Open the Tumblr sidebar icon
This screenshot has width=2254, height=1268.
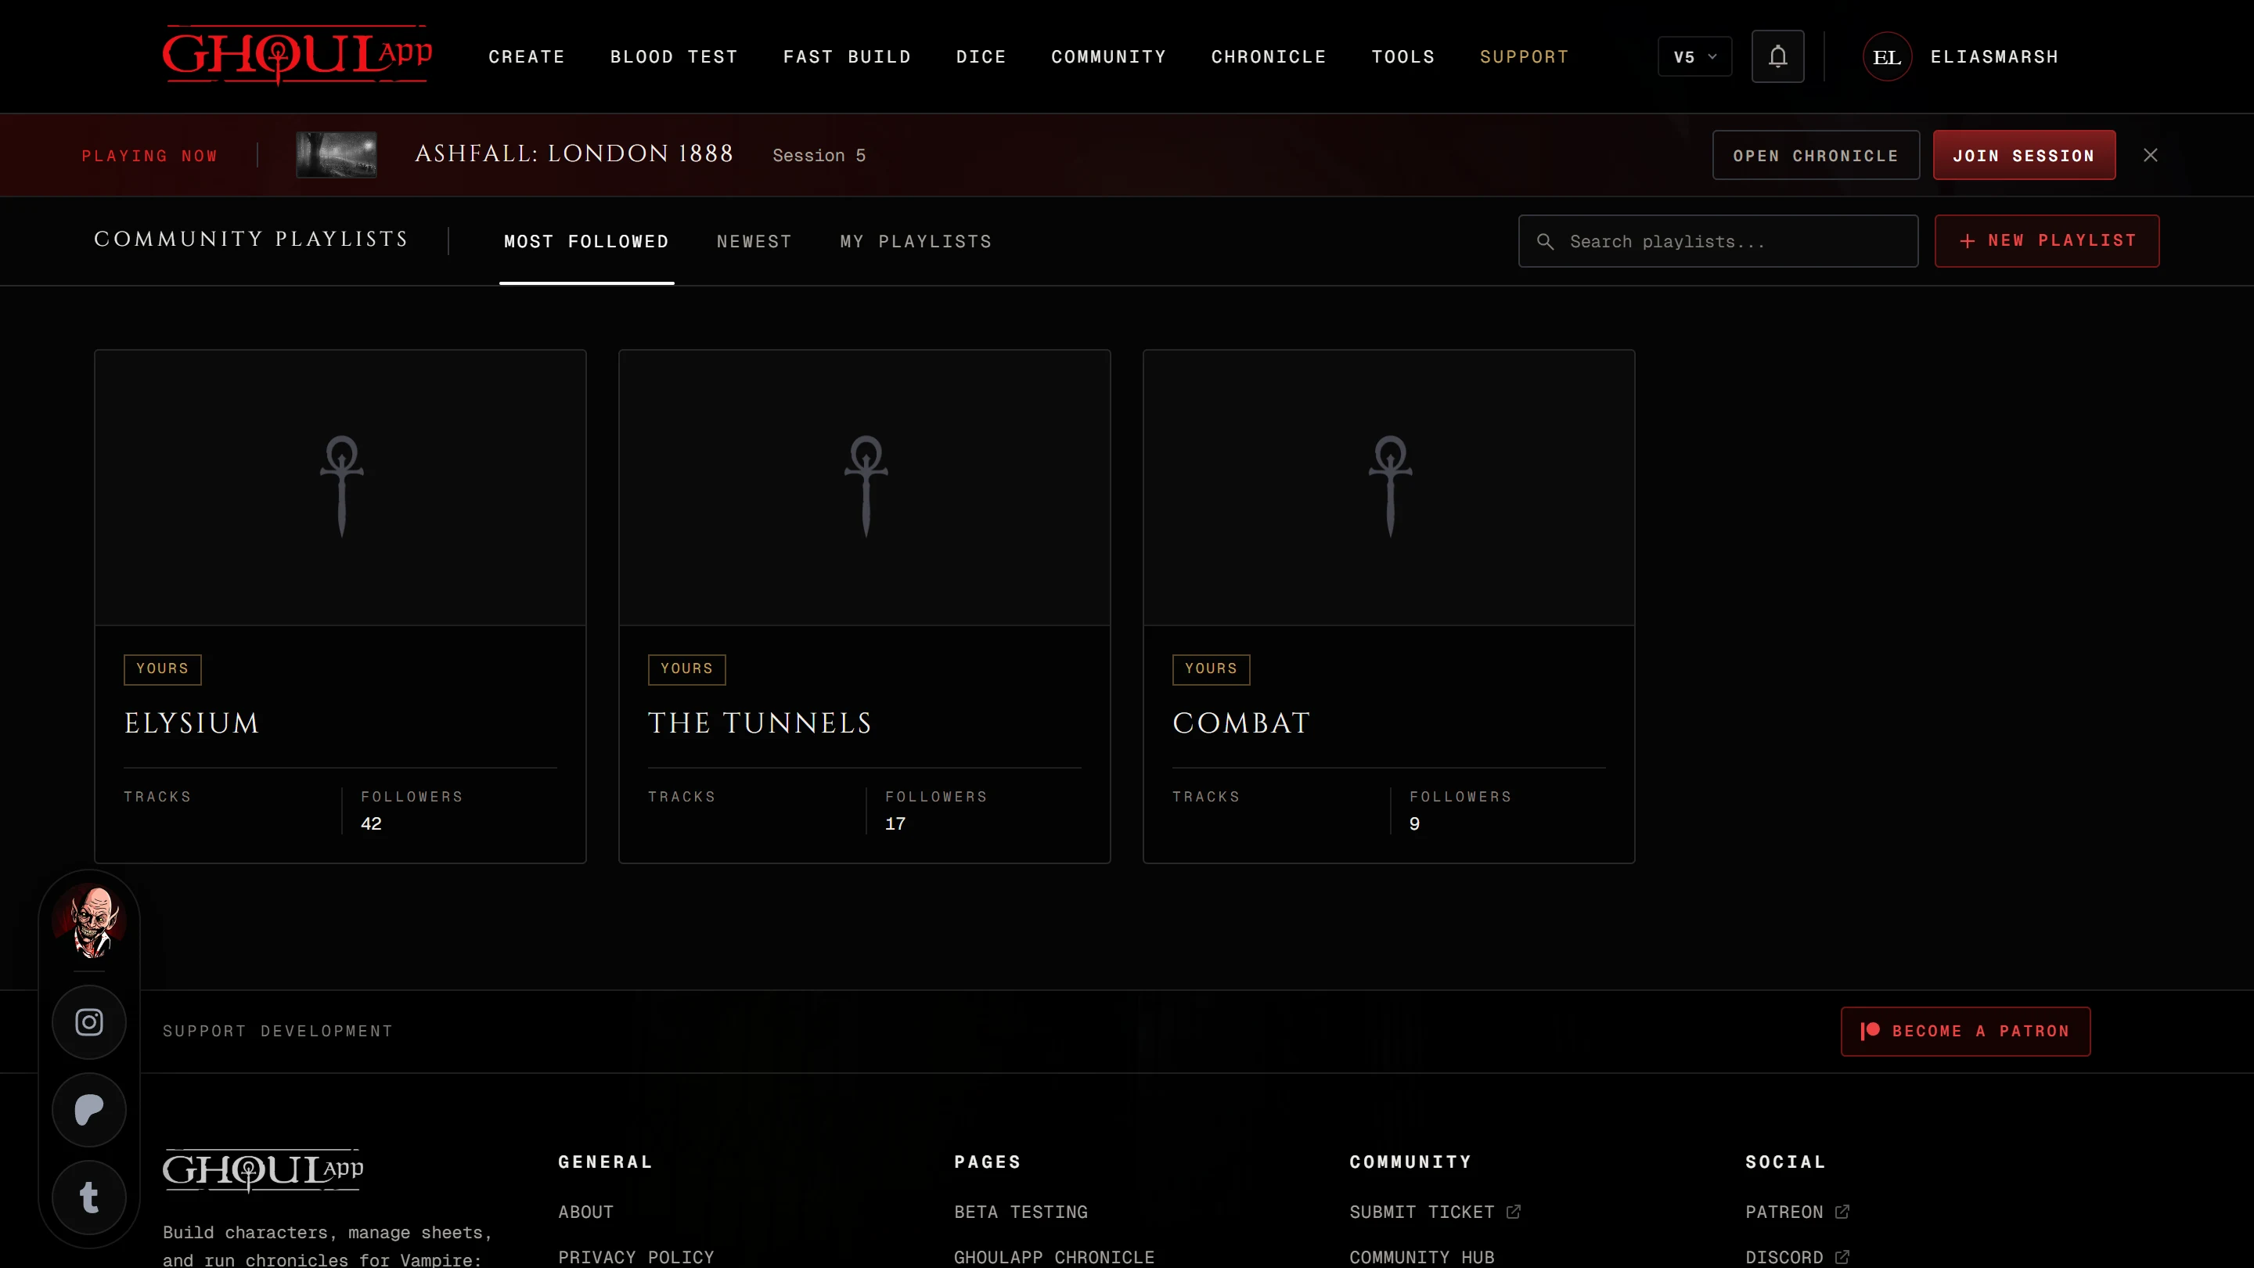tap(89, 1197)
